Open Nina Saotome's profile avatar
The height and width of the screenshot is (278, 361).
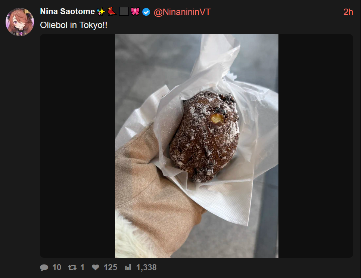click(x=20, y=22)
